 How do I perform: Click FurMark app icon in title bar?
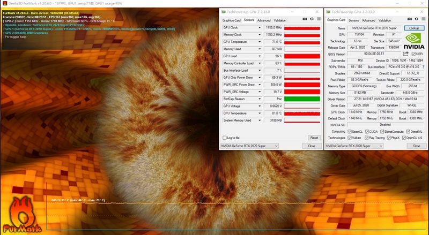(4, 3)
